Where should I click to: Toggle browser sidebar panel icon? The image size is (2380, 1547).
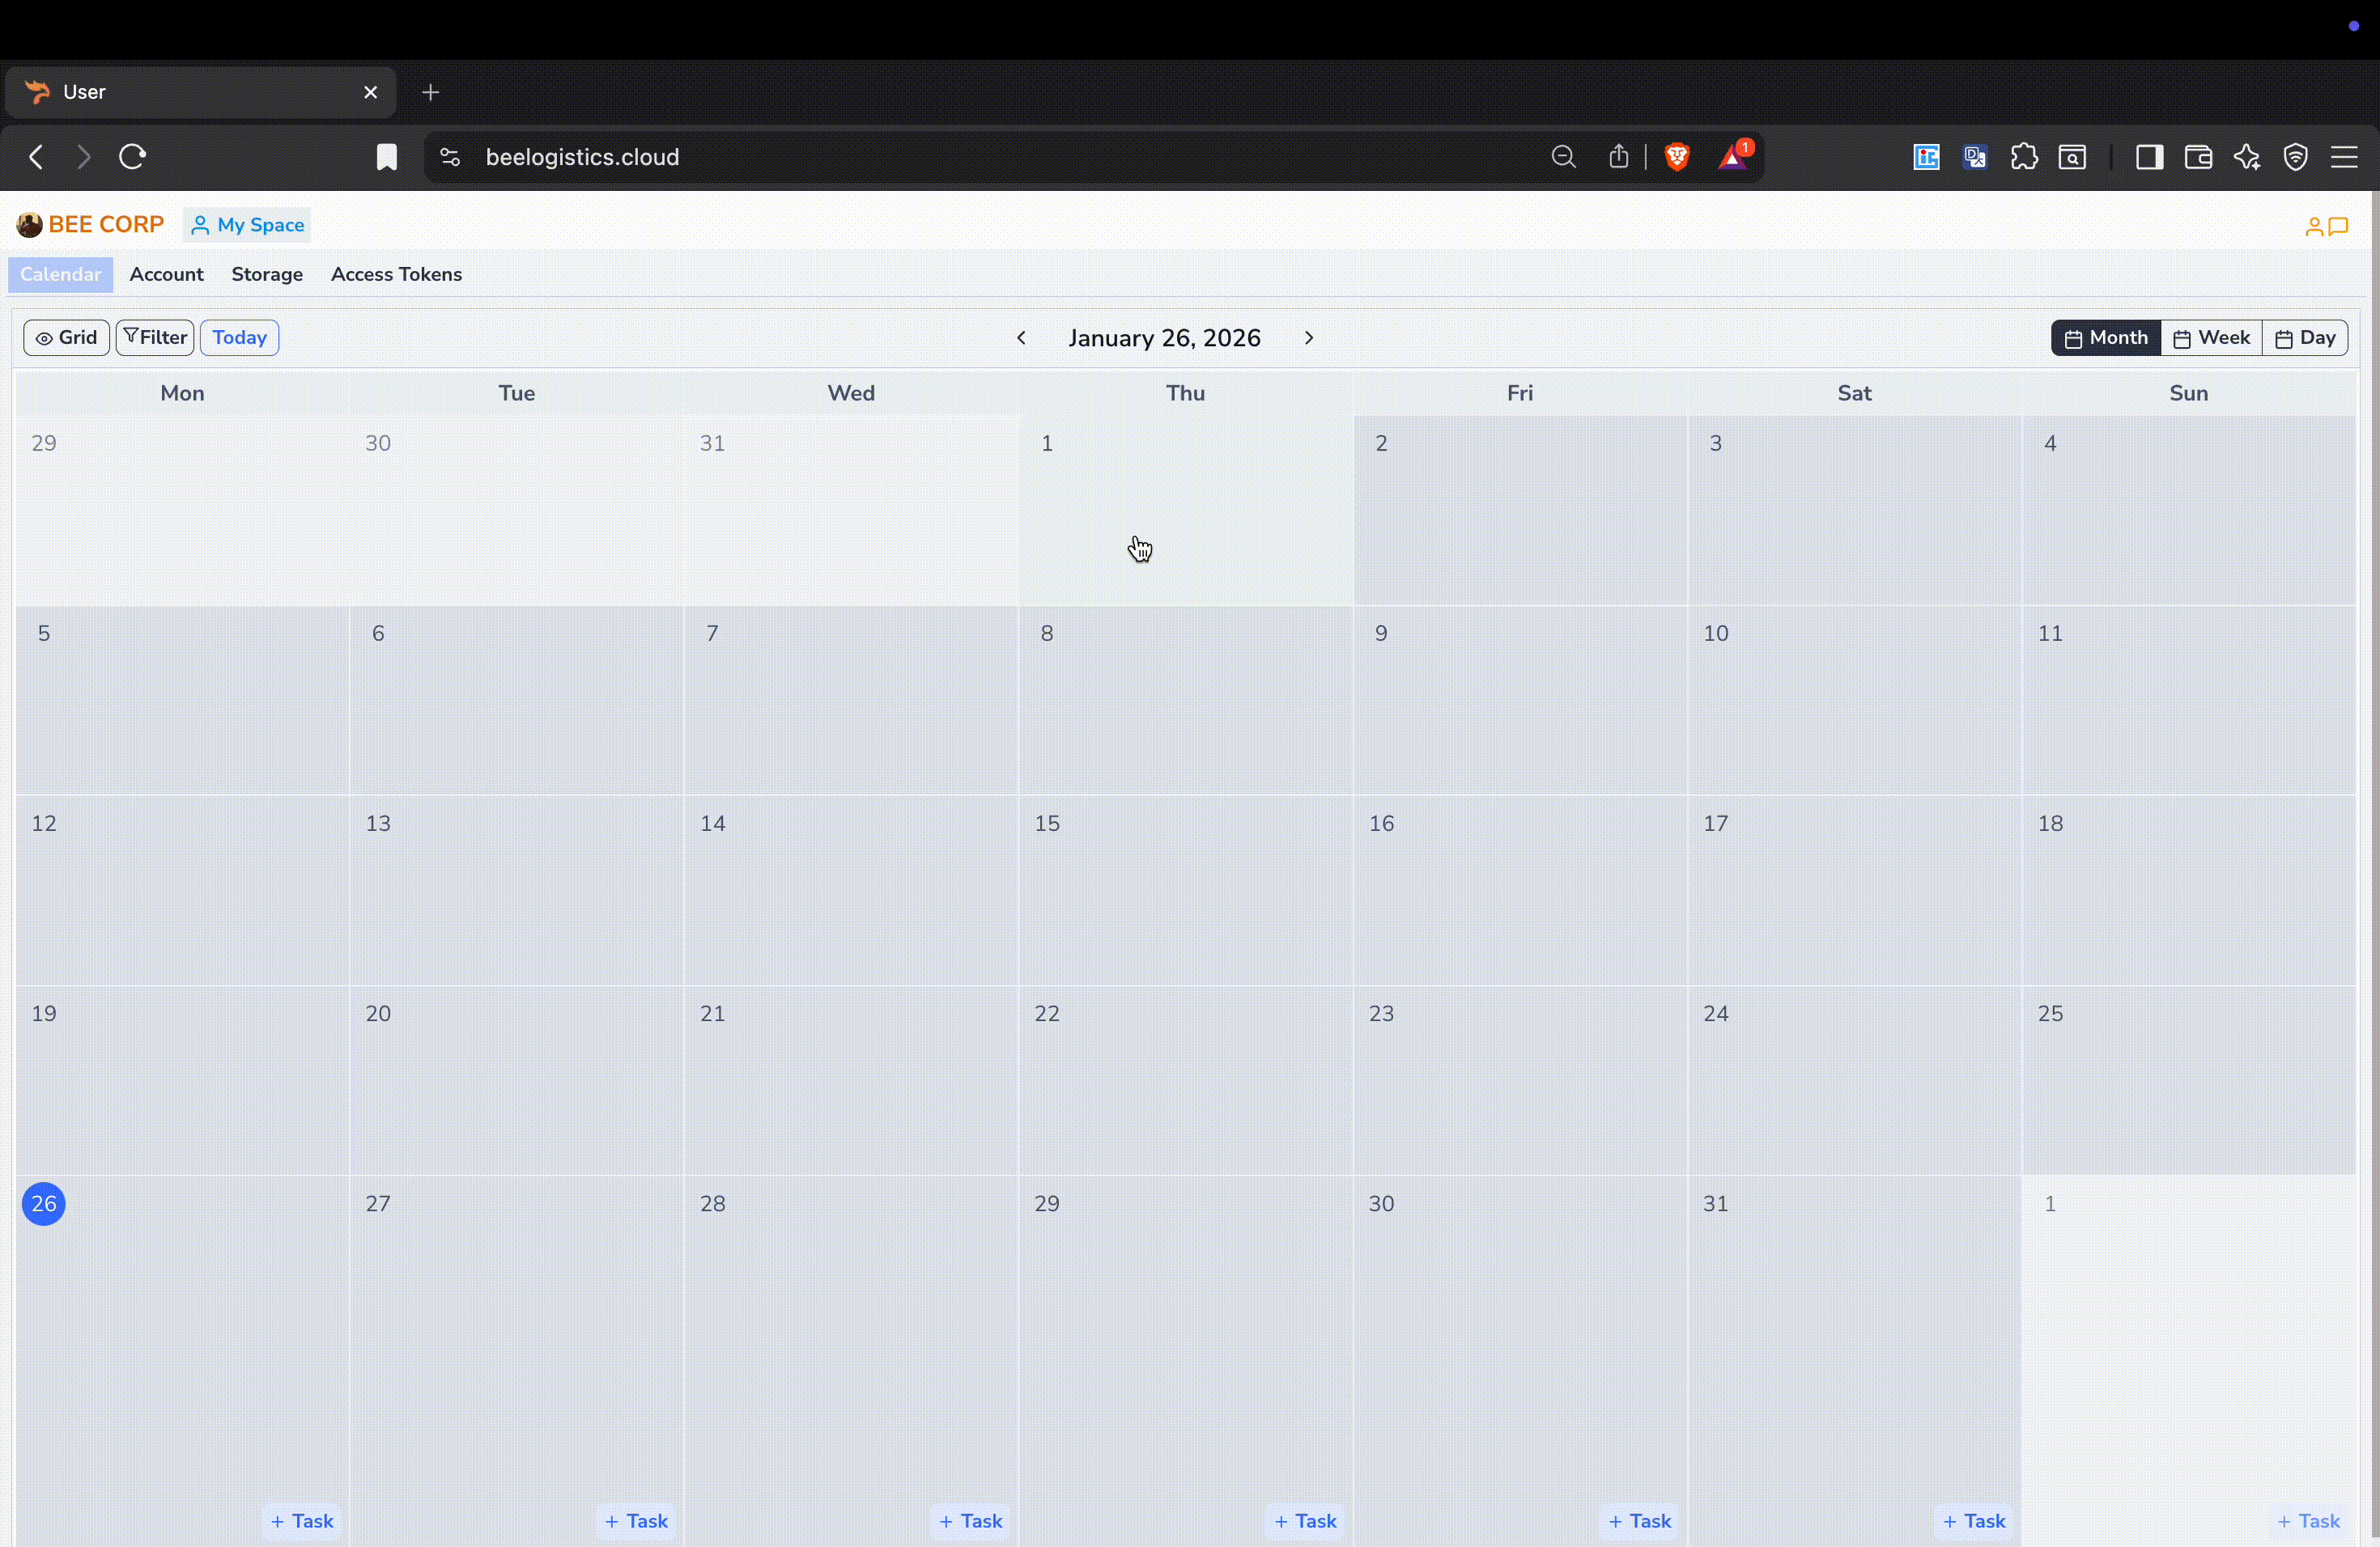2149,157
